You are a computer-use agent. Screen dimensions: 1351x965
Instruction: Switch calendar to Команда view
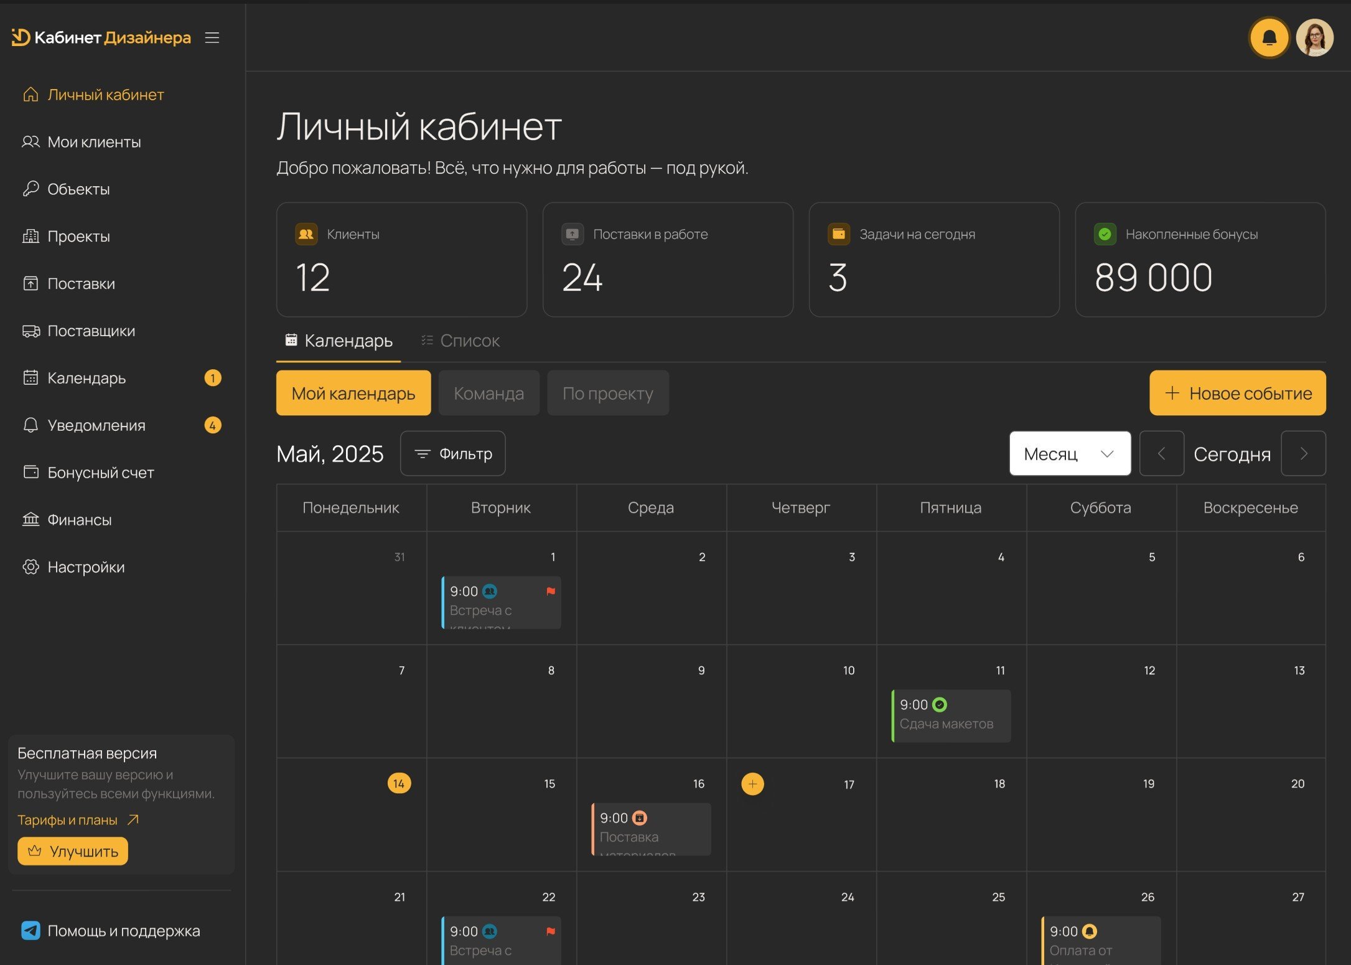point(489,393)
